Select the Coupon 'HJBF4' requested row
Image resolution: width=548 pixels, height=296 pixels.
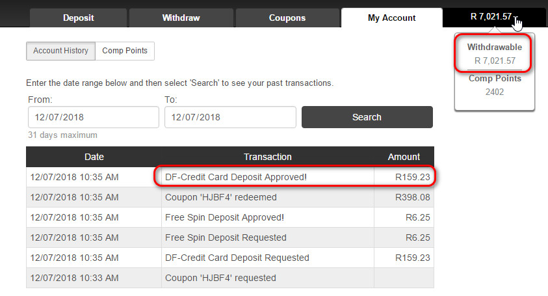230,278
